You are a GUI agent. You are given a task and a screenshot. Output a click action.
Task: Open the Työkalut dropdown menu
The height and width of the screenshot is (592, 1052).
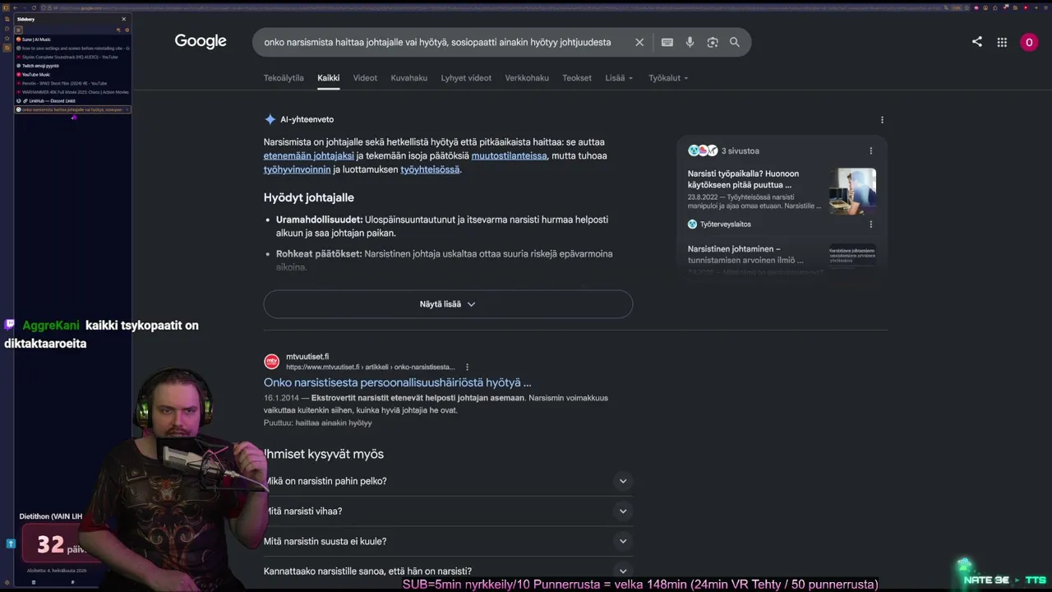pyautogui.click(x=668, y=78)
